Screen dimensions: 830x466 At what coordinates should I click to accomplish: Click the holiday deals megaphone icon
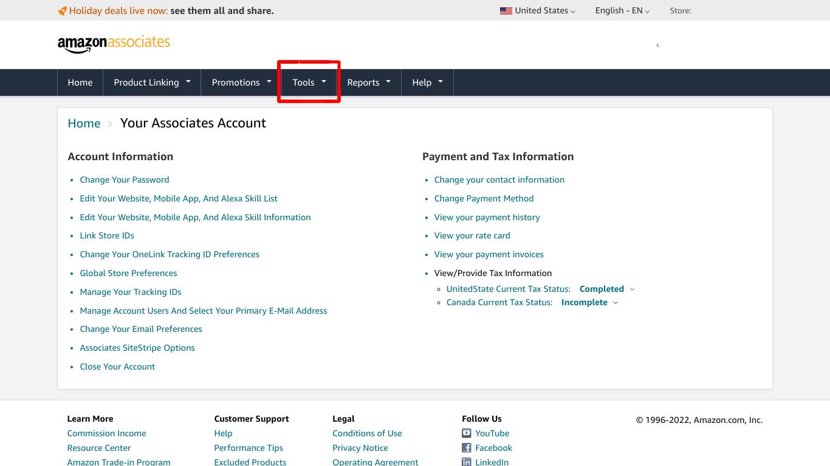coord(61,10)
